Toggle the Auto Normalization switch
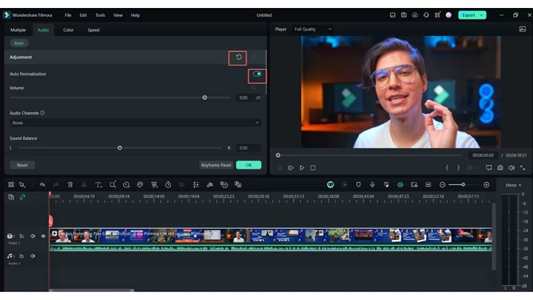 pos(257,74)
